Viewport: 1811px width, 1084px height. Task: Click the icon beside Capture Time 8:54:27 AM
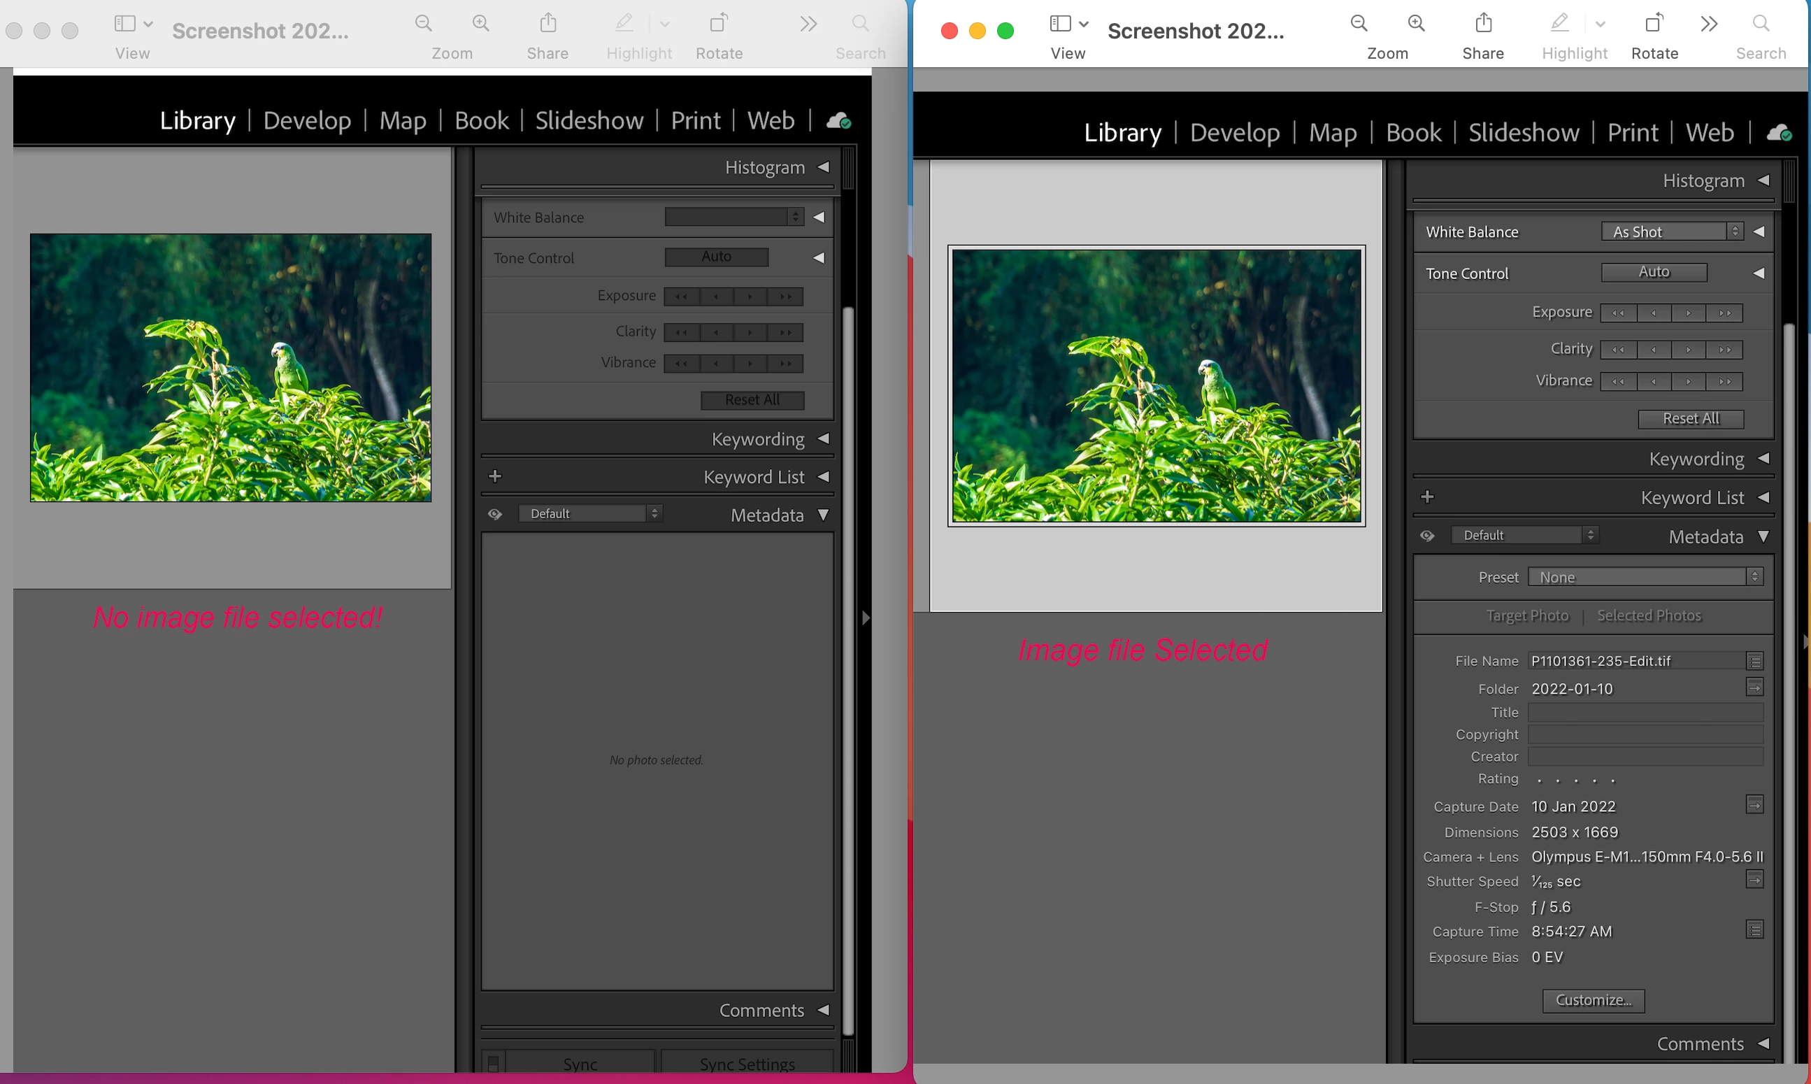1755,930
